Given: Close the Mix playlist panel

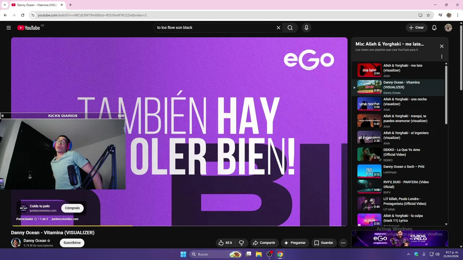Looking at the screenshot, I should click(442, 46).
